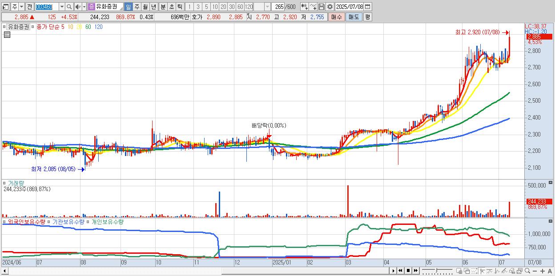This screenshot has height=276, width=555.
Task: Click the zoom magnifier icon at bottom right
Action: [x=527, y=271]
